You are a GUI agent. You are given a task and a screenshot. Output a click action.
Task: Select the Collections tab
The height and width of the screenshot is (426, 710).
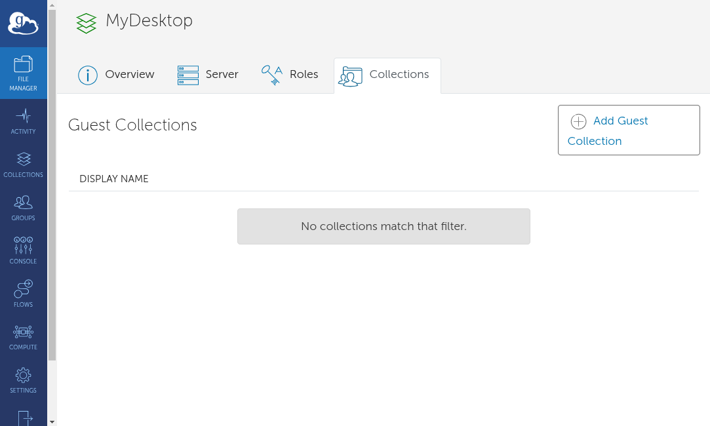point(387,75)
